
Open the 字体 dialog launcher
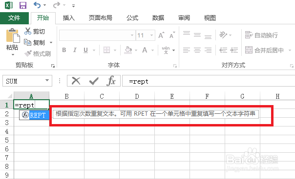point(175,66)
